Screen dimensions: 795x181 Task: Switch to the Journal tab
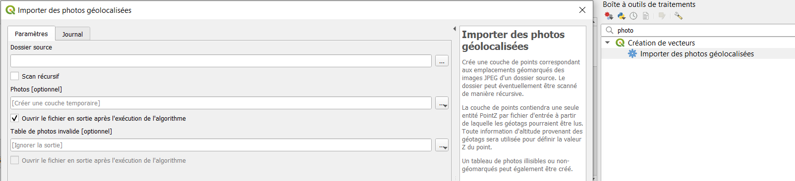pyautogui.click(x=72, y=34)
